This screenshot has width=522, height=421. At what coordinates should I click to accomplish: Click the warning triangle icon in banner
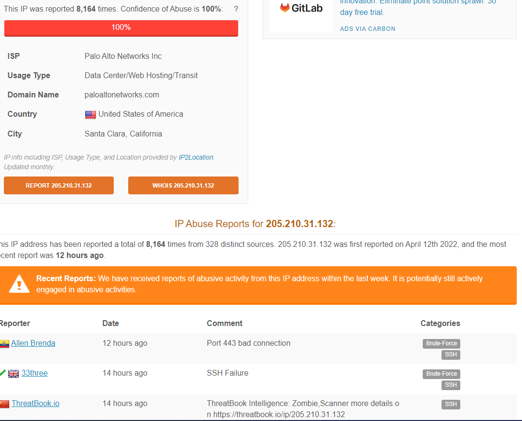pyautogui.click(x=19, y=284)
